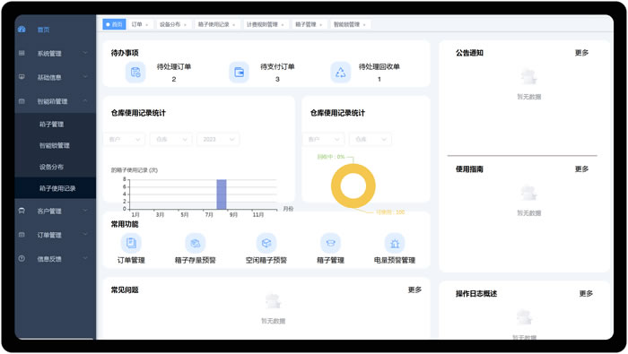Image resolution: width=628 pixels, height=354 pixels.
Task: Click the 智能箱管理 sidebar icon
Action: (22, 101)
